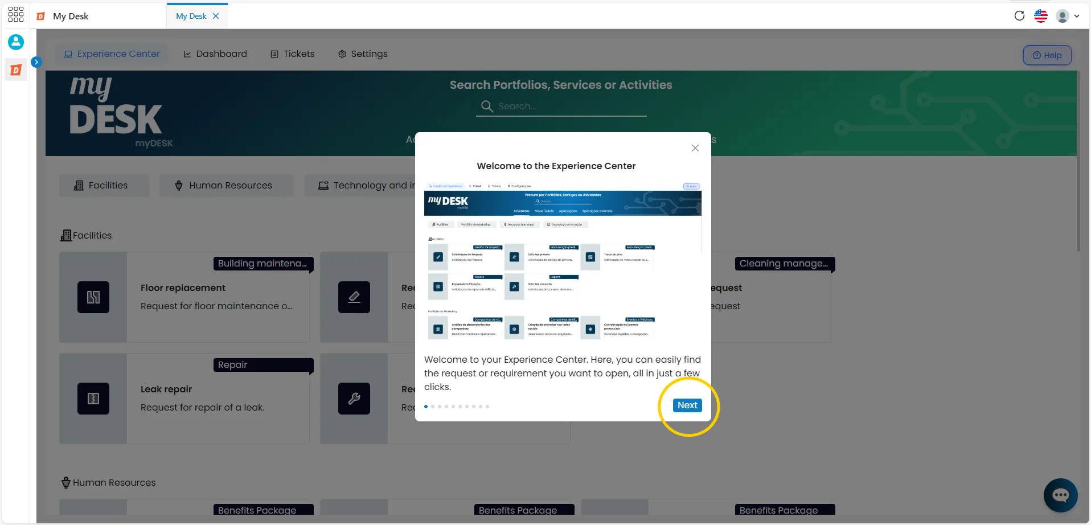Click the magnifier search icon
1091x525 pixels.
486,106
